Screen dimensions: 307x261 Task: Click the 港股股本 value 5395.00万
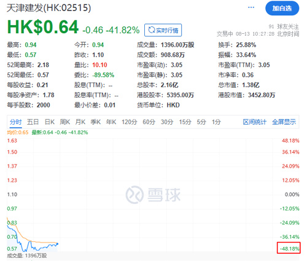click(x=181, y=95)
